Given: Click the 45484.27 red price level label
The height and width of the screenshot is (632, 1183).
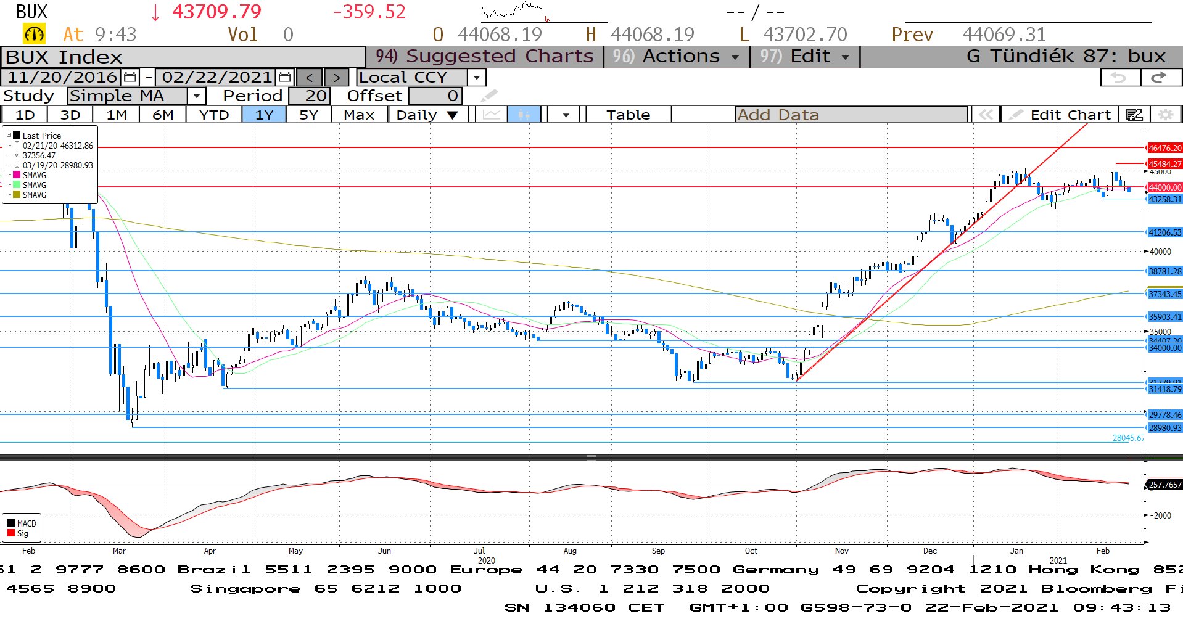Looking at the screenshot, I should point(1164,164).
